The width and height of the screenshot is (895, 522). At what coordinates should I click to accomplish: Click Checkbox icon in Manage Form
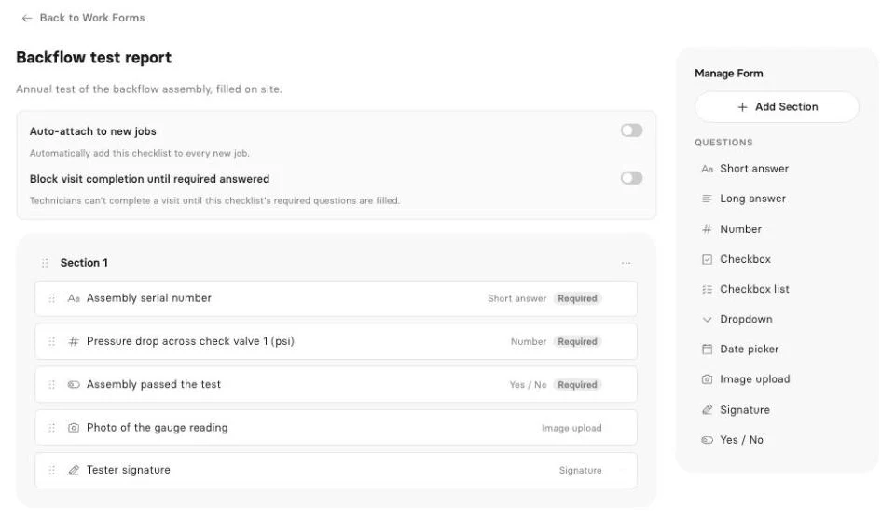click(708, 259)
